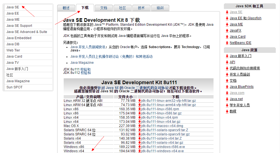Screen dimensions: 280x153
Task: Click download icon for jdk-8u111-windows-x64.exe
Action: [x=139, y=151]
